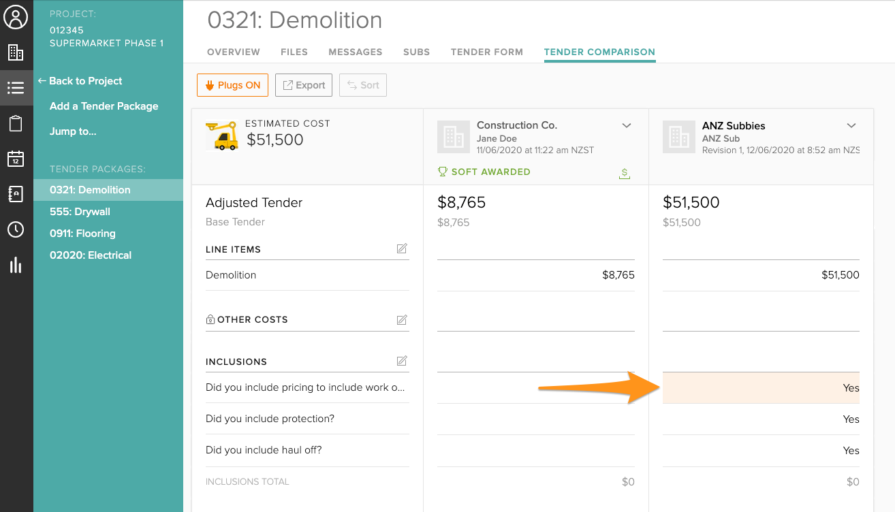Expand the ANZ Subbies dropdown chevron
Screen dimensions: 895x512
[851, 125]
